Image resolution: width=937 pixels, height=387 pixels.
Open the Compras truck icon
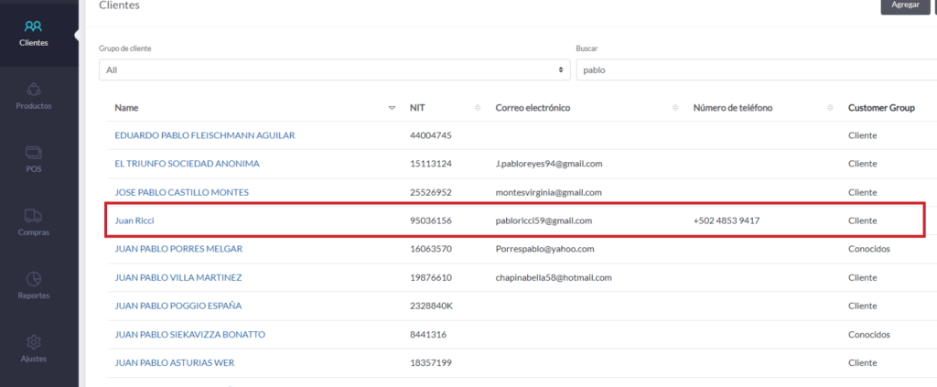click(34, 216)
